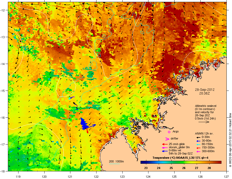
Task: Click longitude axis label 119
Action: pyautogui.click(x=18, y=176)
